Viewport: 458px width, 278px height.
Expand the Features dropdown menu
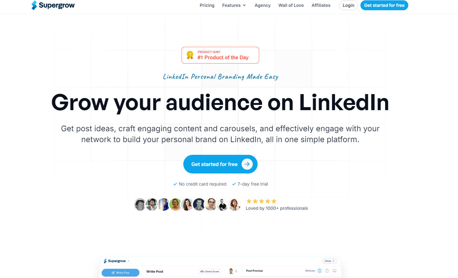pos(234,5)
